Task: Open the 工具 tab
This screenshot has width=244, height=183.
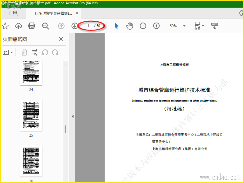Action: [x=13, y=13]
